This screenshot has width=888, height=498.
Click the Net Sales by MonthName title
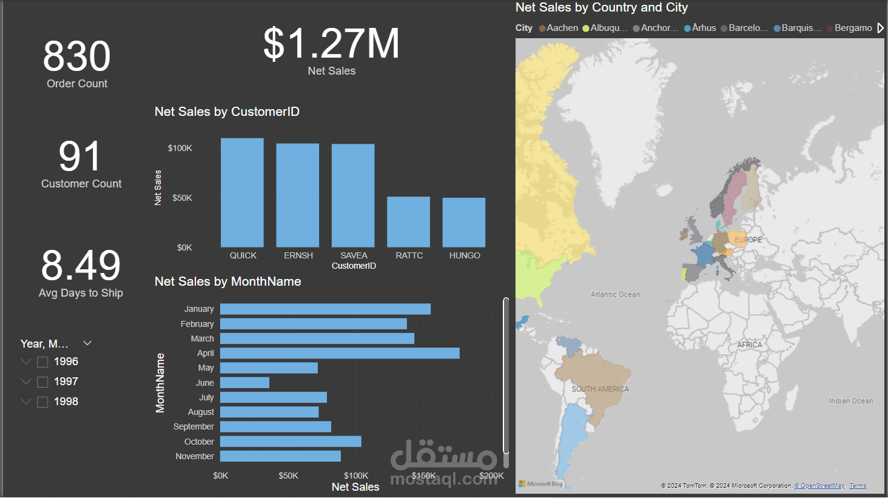pyautogui.click(x=227, y=281)
